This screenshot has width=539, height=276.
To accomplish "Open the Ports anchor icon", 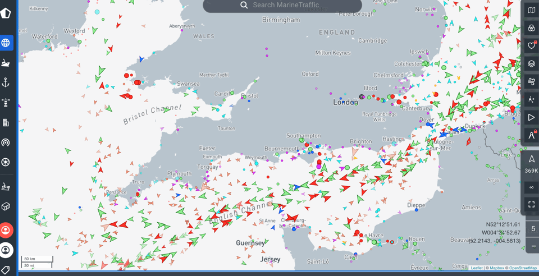I will click(6, 83).
